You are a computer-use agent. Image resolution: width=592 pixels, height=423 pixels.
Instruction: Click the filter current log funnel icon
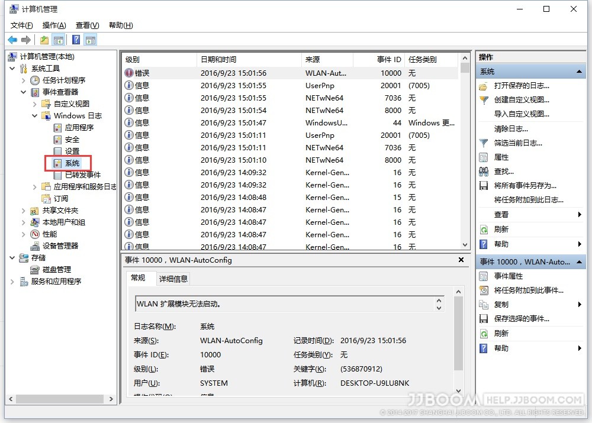(x=484, y=143)
